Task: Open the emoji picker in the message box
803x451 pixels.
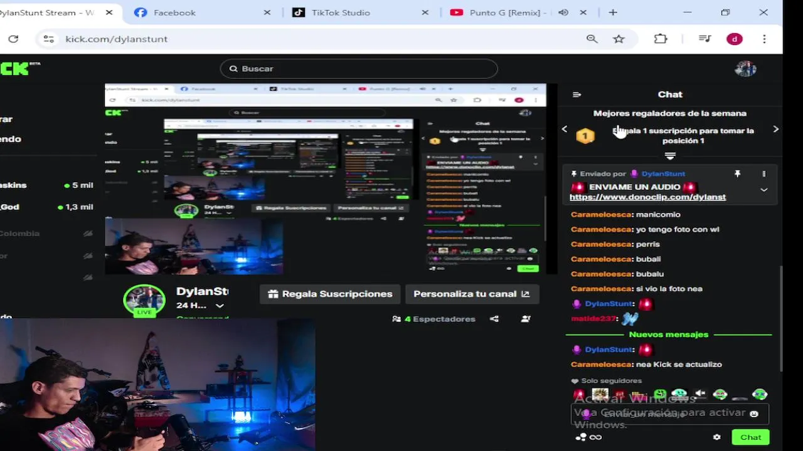Action: [x=754, y=414]
